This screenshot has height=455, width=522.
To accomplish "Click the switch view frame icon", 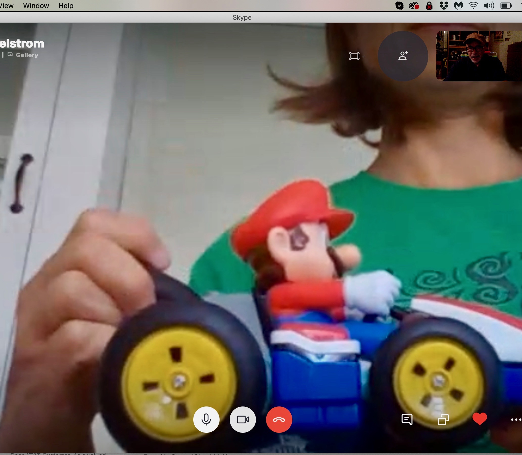I will tap(354, 56).
